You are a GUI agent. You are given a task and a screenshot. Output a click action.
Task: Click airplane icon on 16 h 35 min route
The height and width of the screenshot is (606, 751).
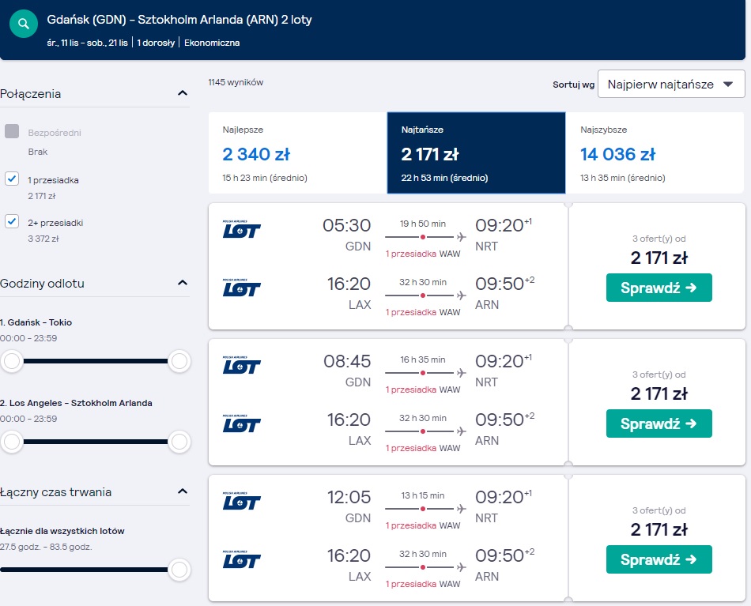(x=461, y=373)
